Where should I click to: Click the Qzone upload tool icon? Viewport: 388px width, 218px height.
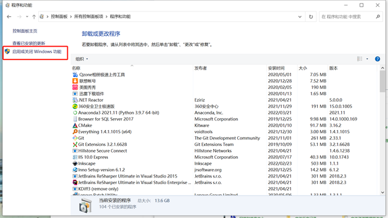pyautogui.click(x=75, y=74)
